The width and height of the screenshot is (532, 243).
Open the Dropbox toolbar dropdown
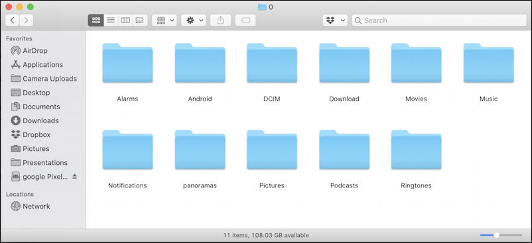[x=335, y=21]
